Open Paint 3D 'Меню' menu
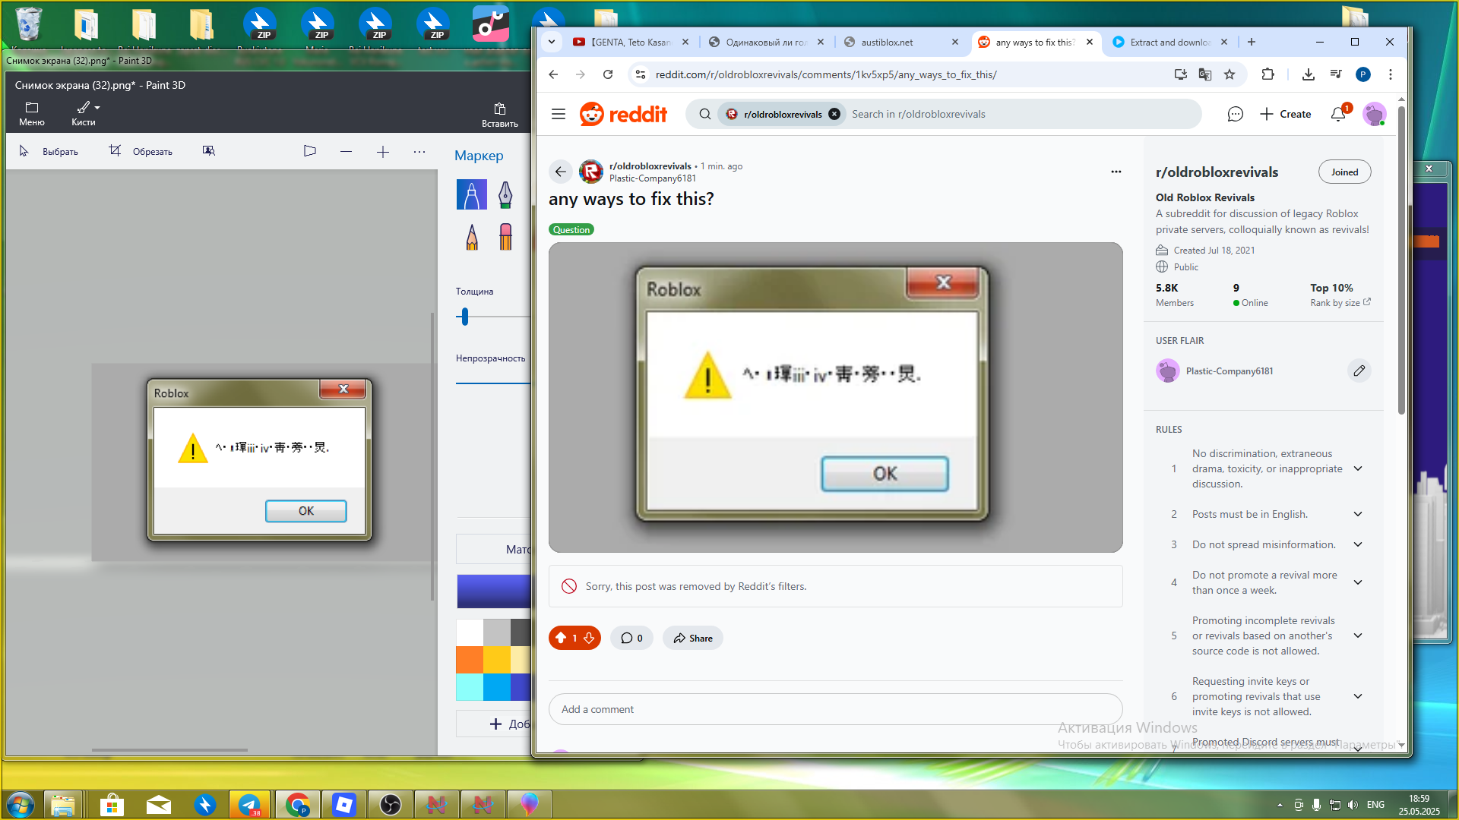Viewport: 1459px width, 820px height. [x=32, y=113]
